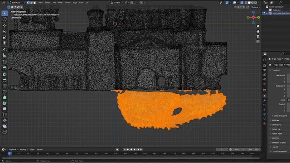
Task: Select the Extrude Region tool
Action: point(5,68)
